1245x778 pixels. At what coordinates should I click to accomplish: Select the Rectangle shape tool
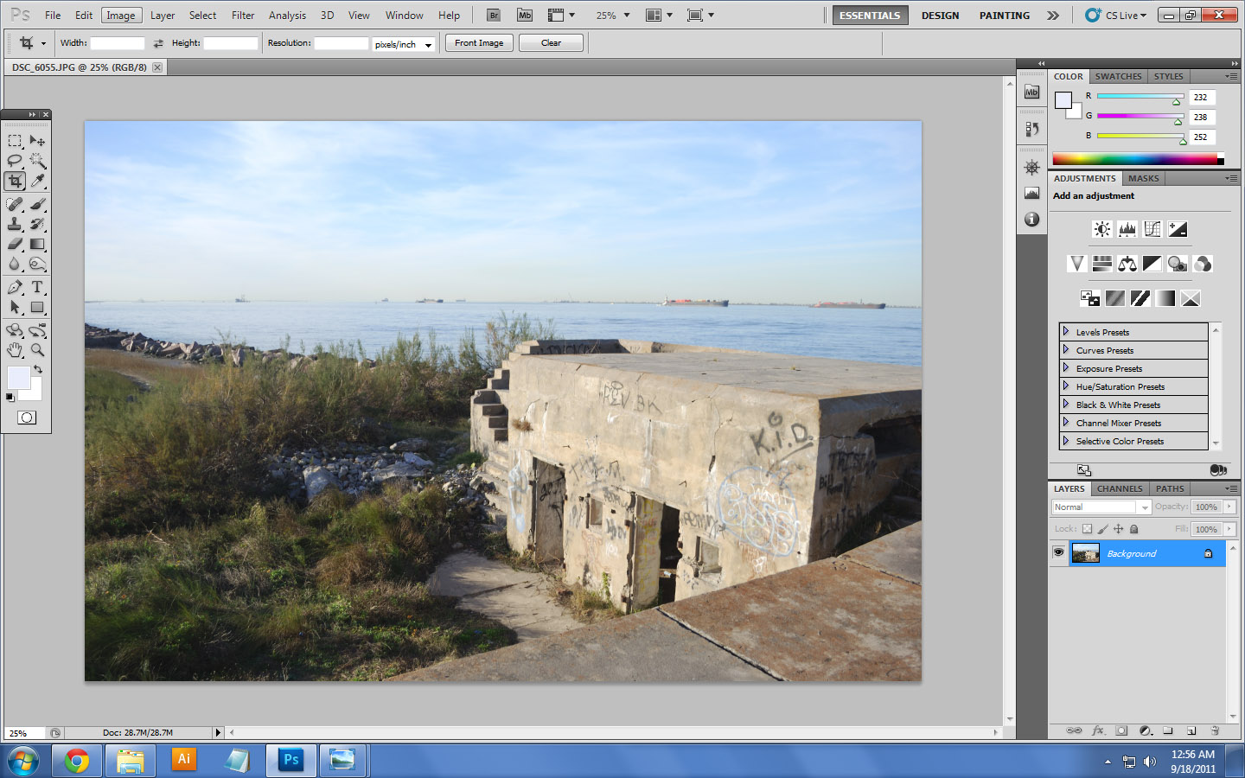point(37,307)
